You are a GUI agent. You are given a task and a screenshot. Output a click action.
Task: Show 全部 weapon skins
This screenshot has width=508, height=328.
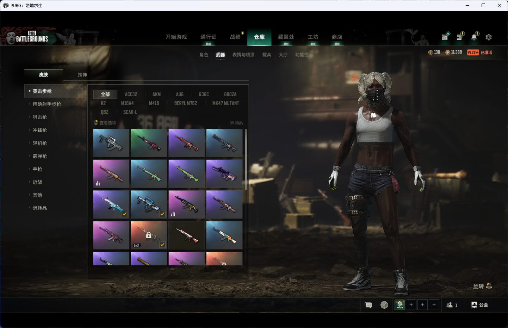click(x=105, y=94)
